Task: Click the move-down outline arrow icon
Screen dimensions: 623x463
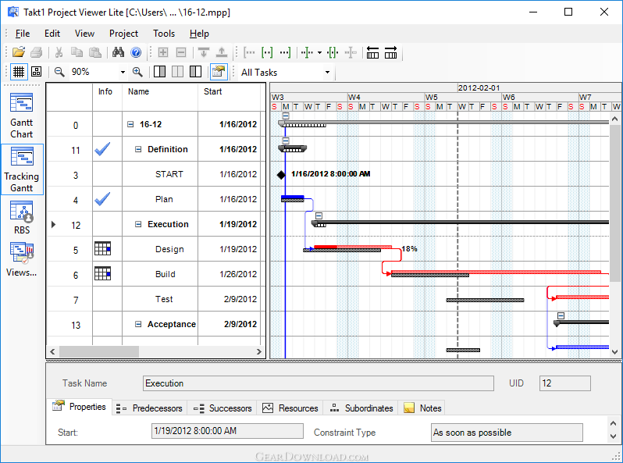Action: pos(204,52)
